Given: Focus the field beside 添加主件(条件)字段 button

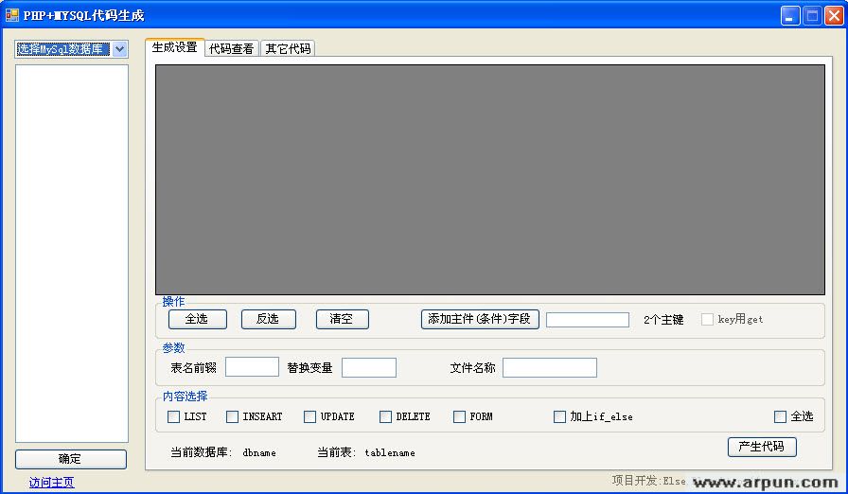Looking at the screenshot, I should tap(588, 320).
